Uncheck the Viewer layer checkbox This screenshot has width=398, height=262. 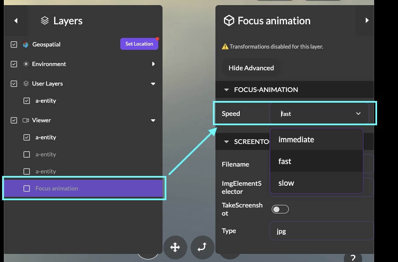[14, 120]
